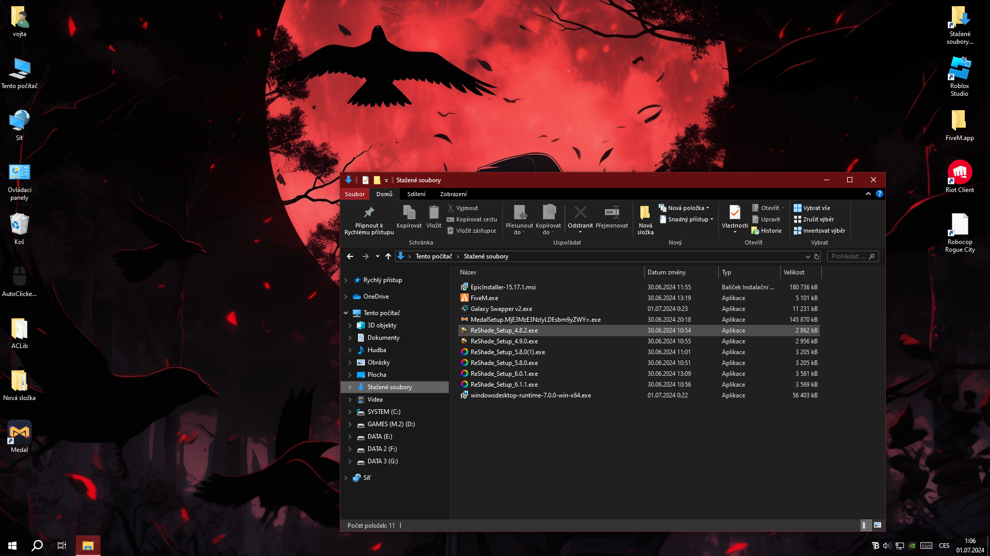Select windowsdesktop-runtime-7.0.0-win-x64.exe file

[x=638, y=395]
